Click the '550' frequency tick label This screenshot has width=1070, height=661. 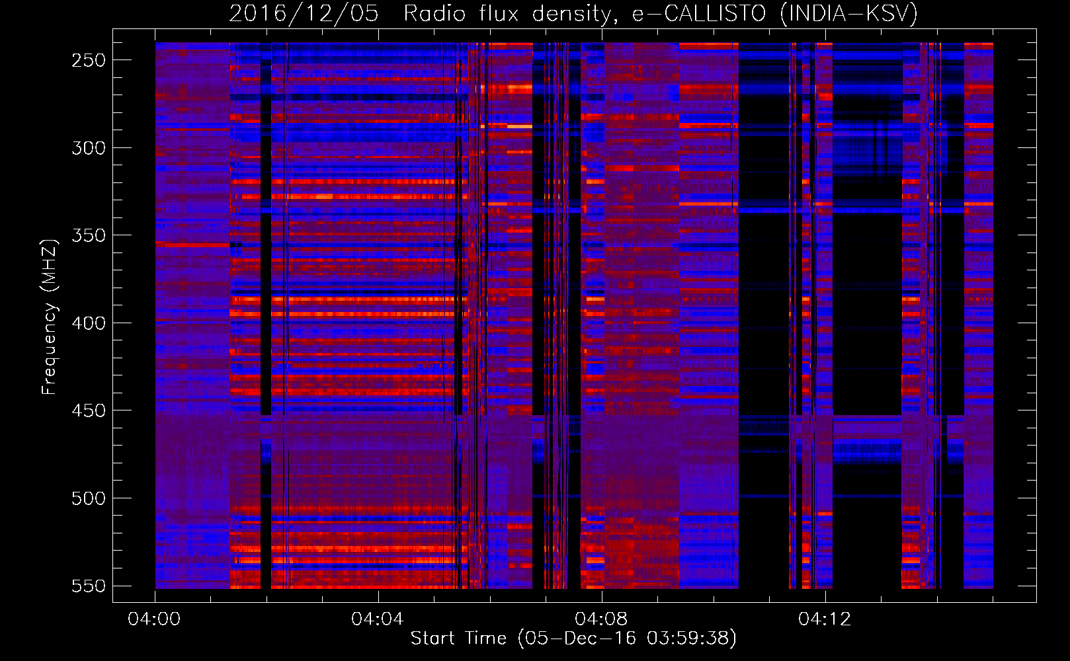[x=89, y=586]
